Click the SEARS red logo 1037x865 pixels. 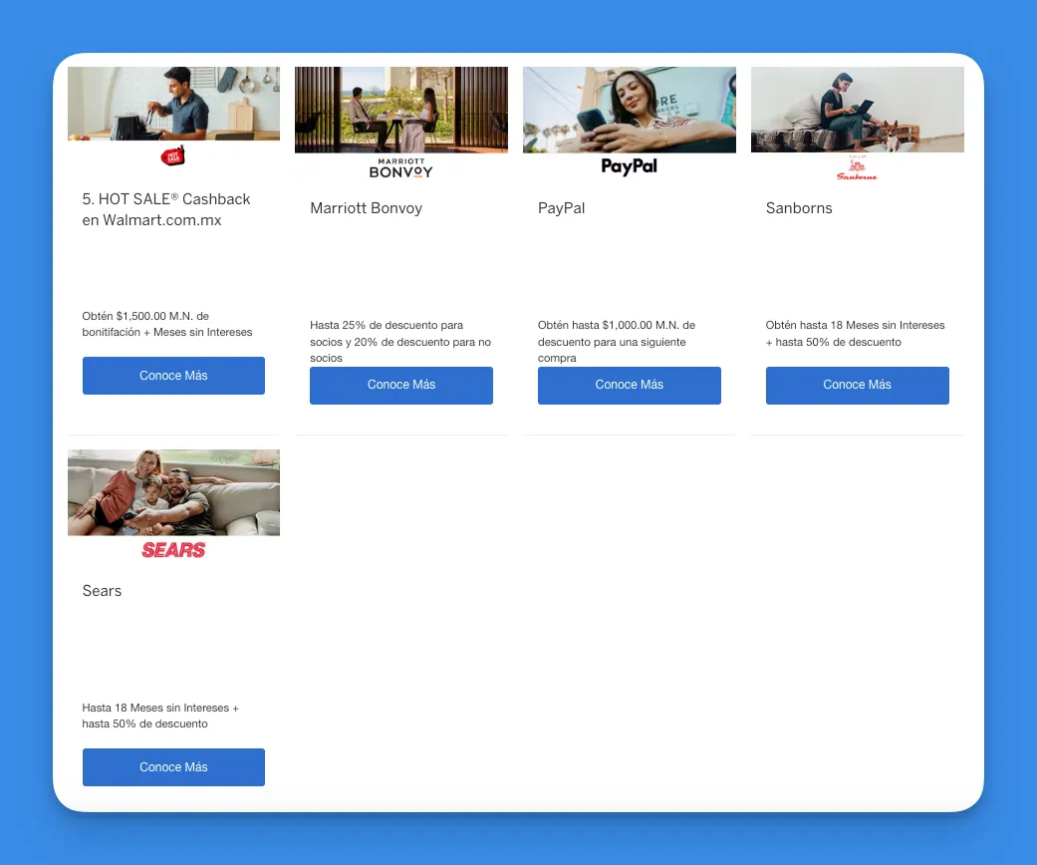173,550
